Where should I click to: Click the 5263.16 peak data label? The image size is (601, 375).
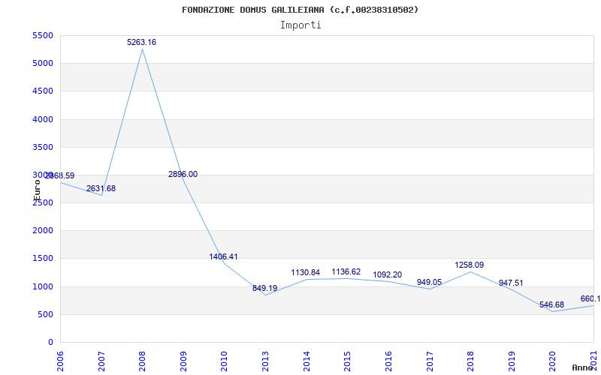point(141,43)
